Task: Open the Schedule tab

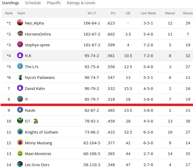Action: 33,3
